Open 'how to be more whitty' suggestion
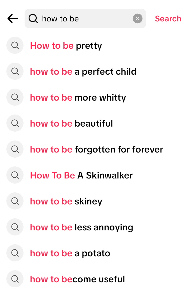 click(78, 98)
